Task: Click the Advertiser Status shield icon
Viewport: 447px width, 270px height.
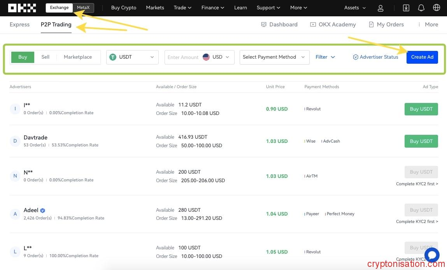Action: tap(355, 57)
